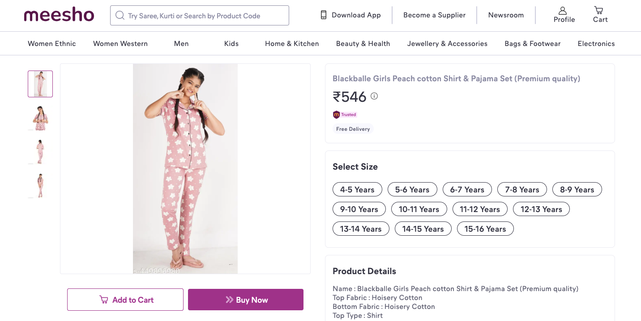Viewport: 641px width, 321px height.
Task: Open the Profile icon
Action: pos(563,11)
